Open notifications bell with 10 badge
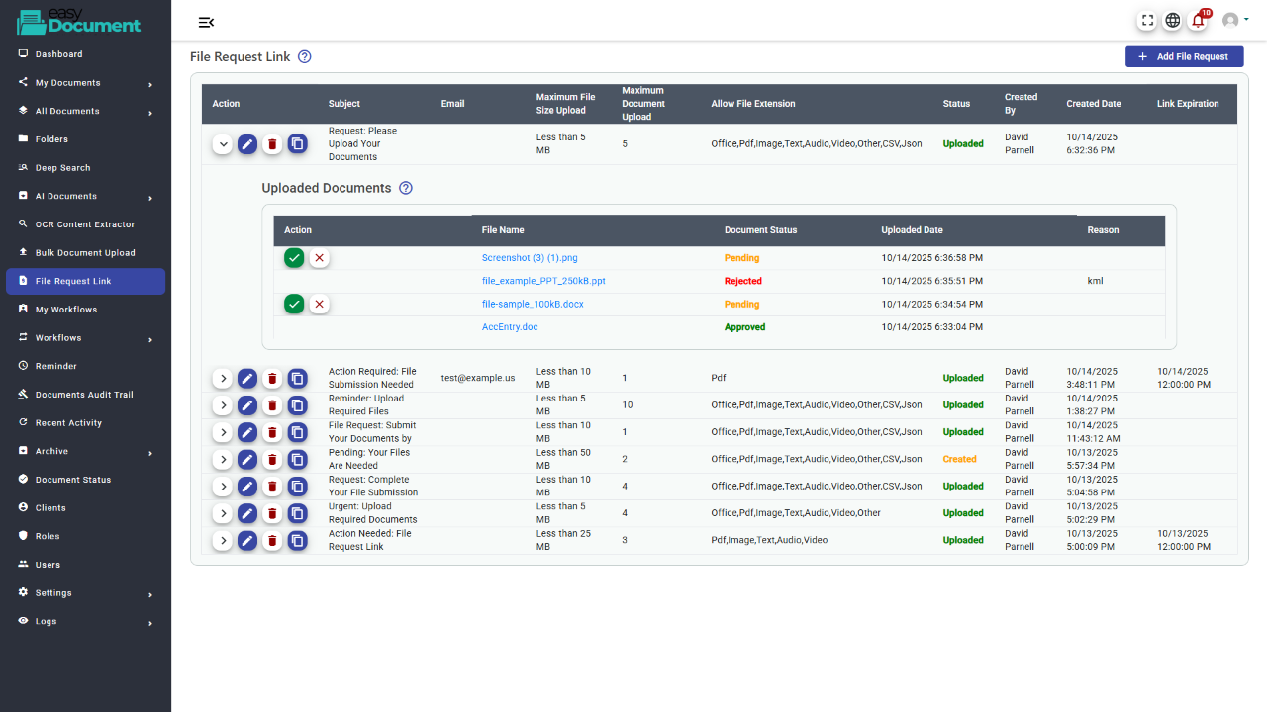This screenshot has width=1267, height=712. pos(1199,20)
